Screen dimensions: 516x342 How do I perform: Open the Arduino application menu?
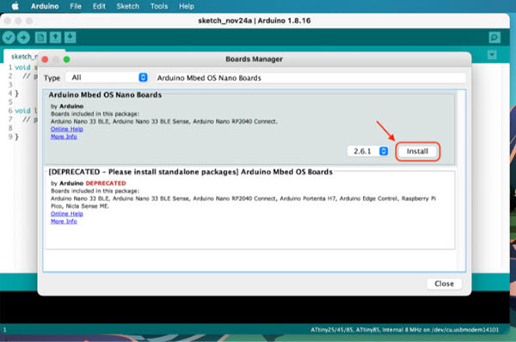[45, 6]
